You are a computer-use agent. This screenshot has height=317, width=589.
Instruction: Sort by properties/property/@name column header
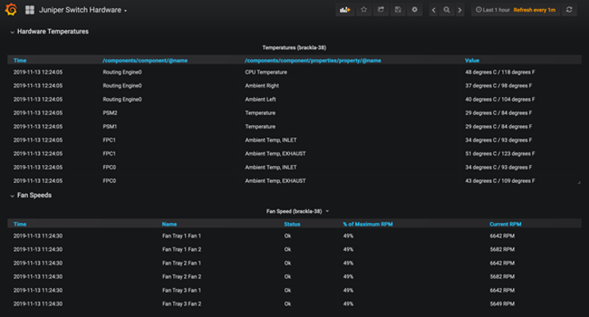312,60
